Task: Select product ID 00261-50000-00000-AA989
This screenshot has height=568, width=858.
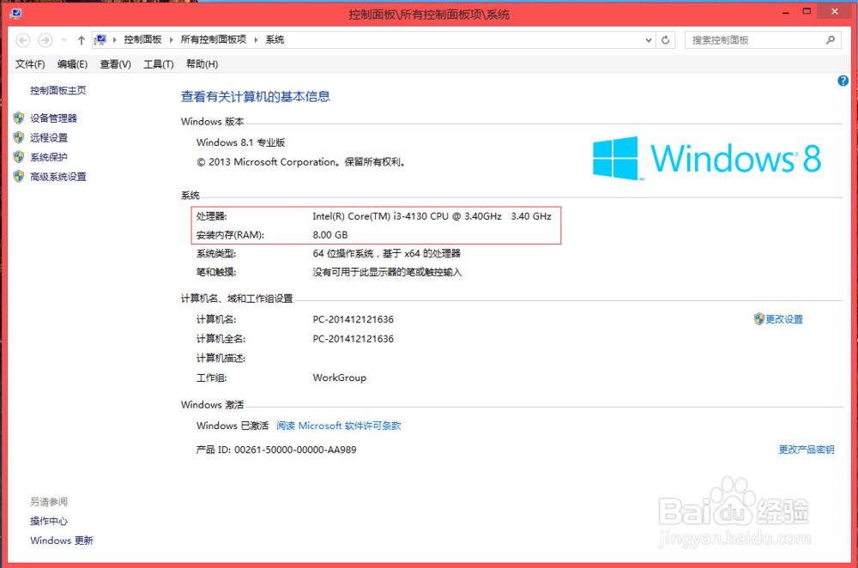Action: tap(295, 450)
